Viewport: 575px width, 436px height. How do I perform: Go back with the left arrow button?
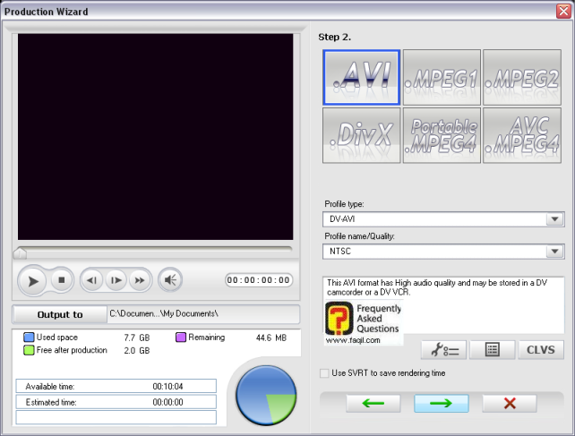[373, 404]
